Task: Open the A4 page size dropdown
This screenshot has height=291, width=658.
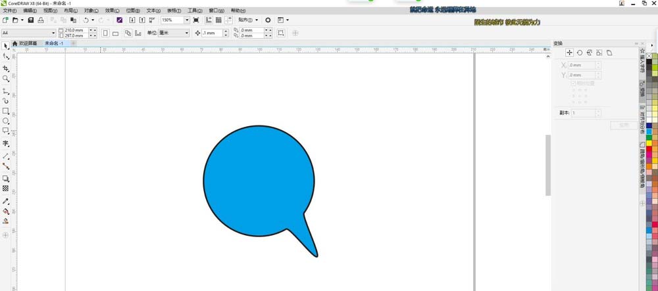Action: 53,33
